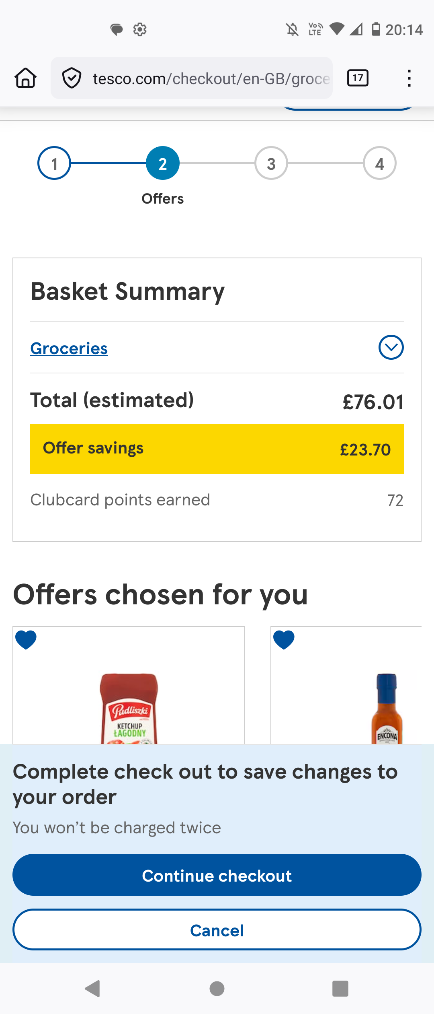Tap the Android recent apps square

pyautogui.click(x=340, y=988)
